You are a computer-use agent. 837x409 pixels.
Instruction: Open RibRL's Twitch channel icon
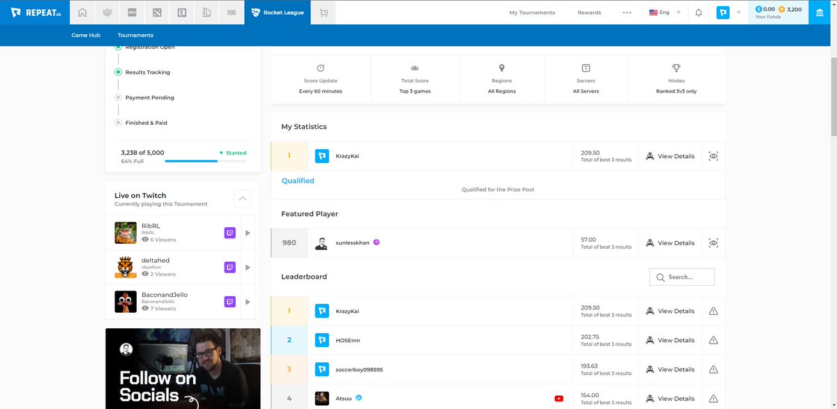(x=229, y=233)
